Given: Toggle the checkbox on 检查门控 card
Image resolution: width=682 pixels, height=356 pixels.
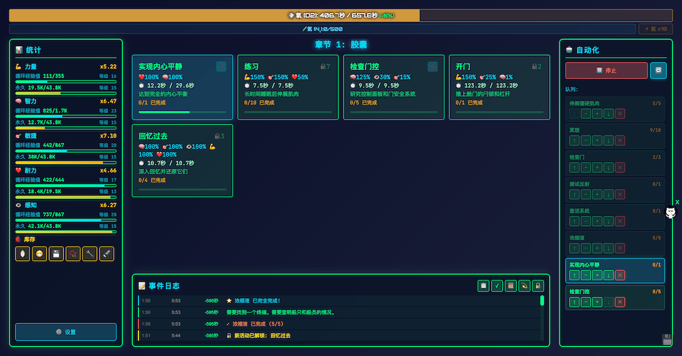Looking at the screenshot, I should [x=432, y=67].
